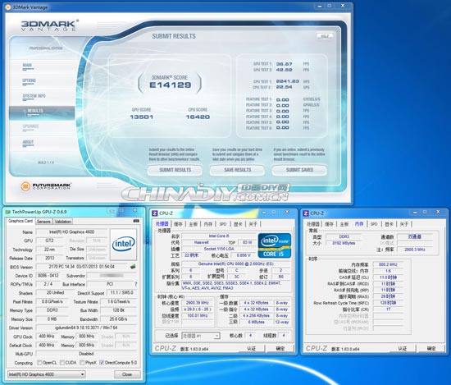Open the Intel HD Graphics 4600 dropdown
Viewport: 451px width, 385px height.
point(46,374)
